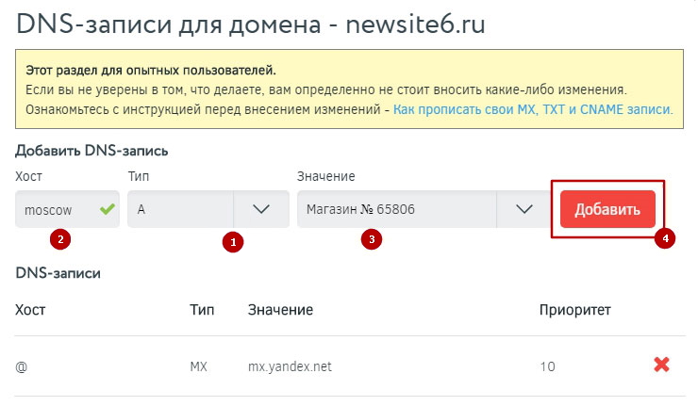
Task: Click the red marker number 2
Action: point(60,239)
